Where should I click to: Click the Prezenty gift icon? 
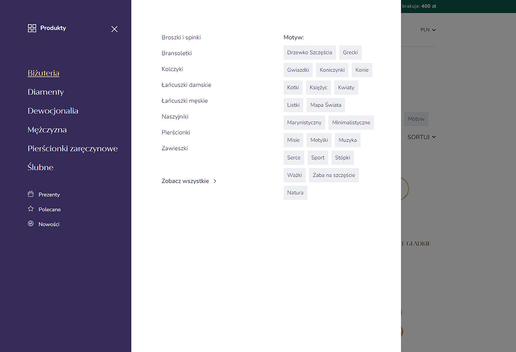[31, 194]
